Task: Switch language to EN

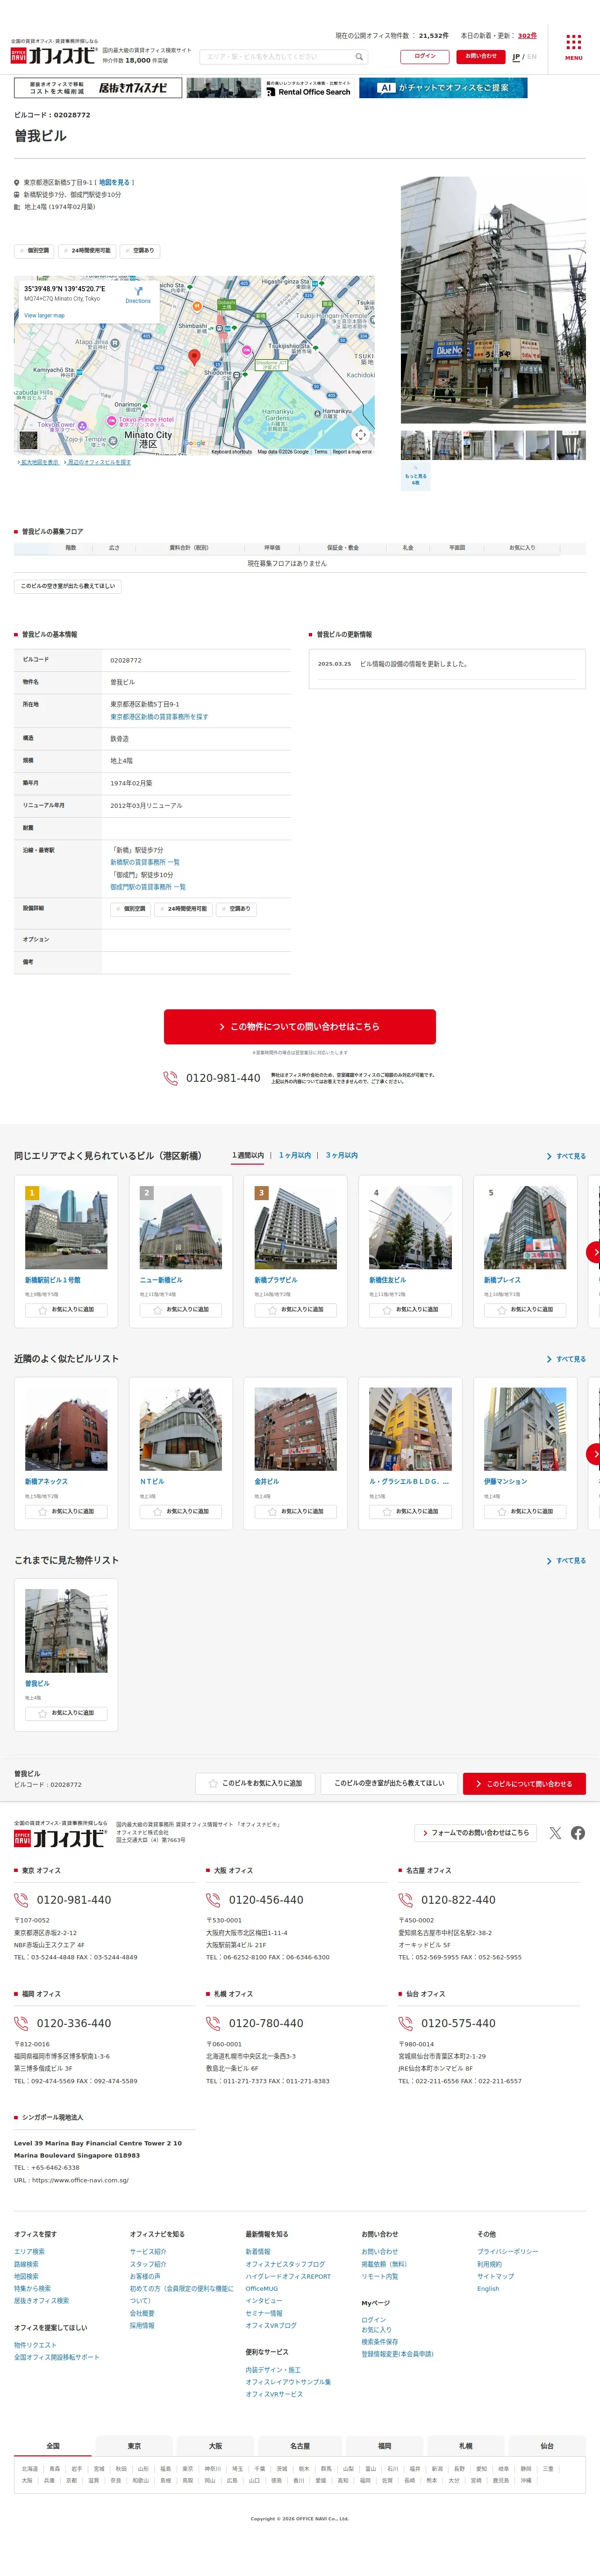Action: pyautogui.click(x=532, y=57)
